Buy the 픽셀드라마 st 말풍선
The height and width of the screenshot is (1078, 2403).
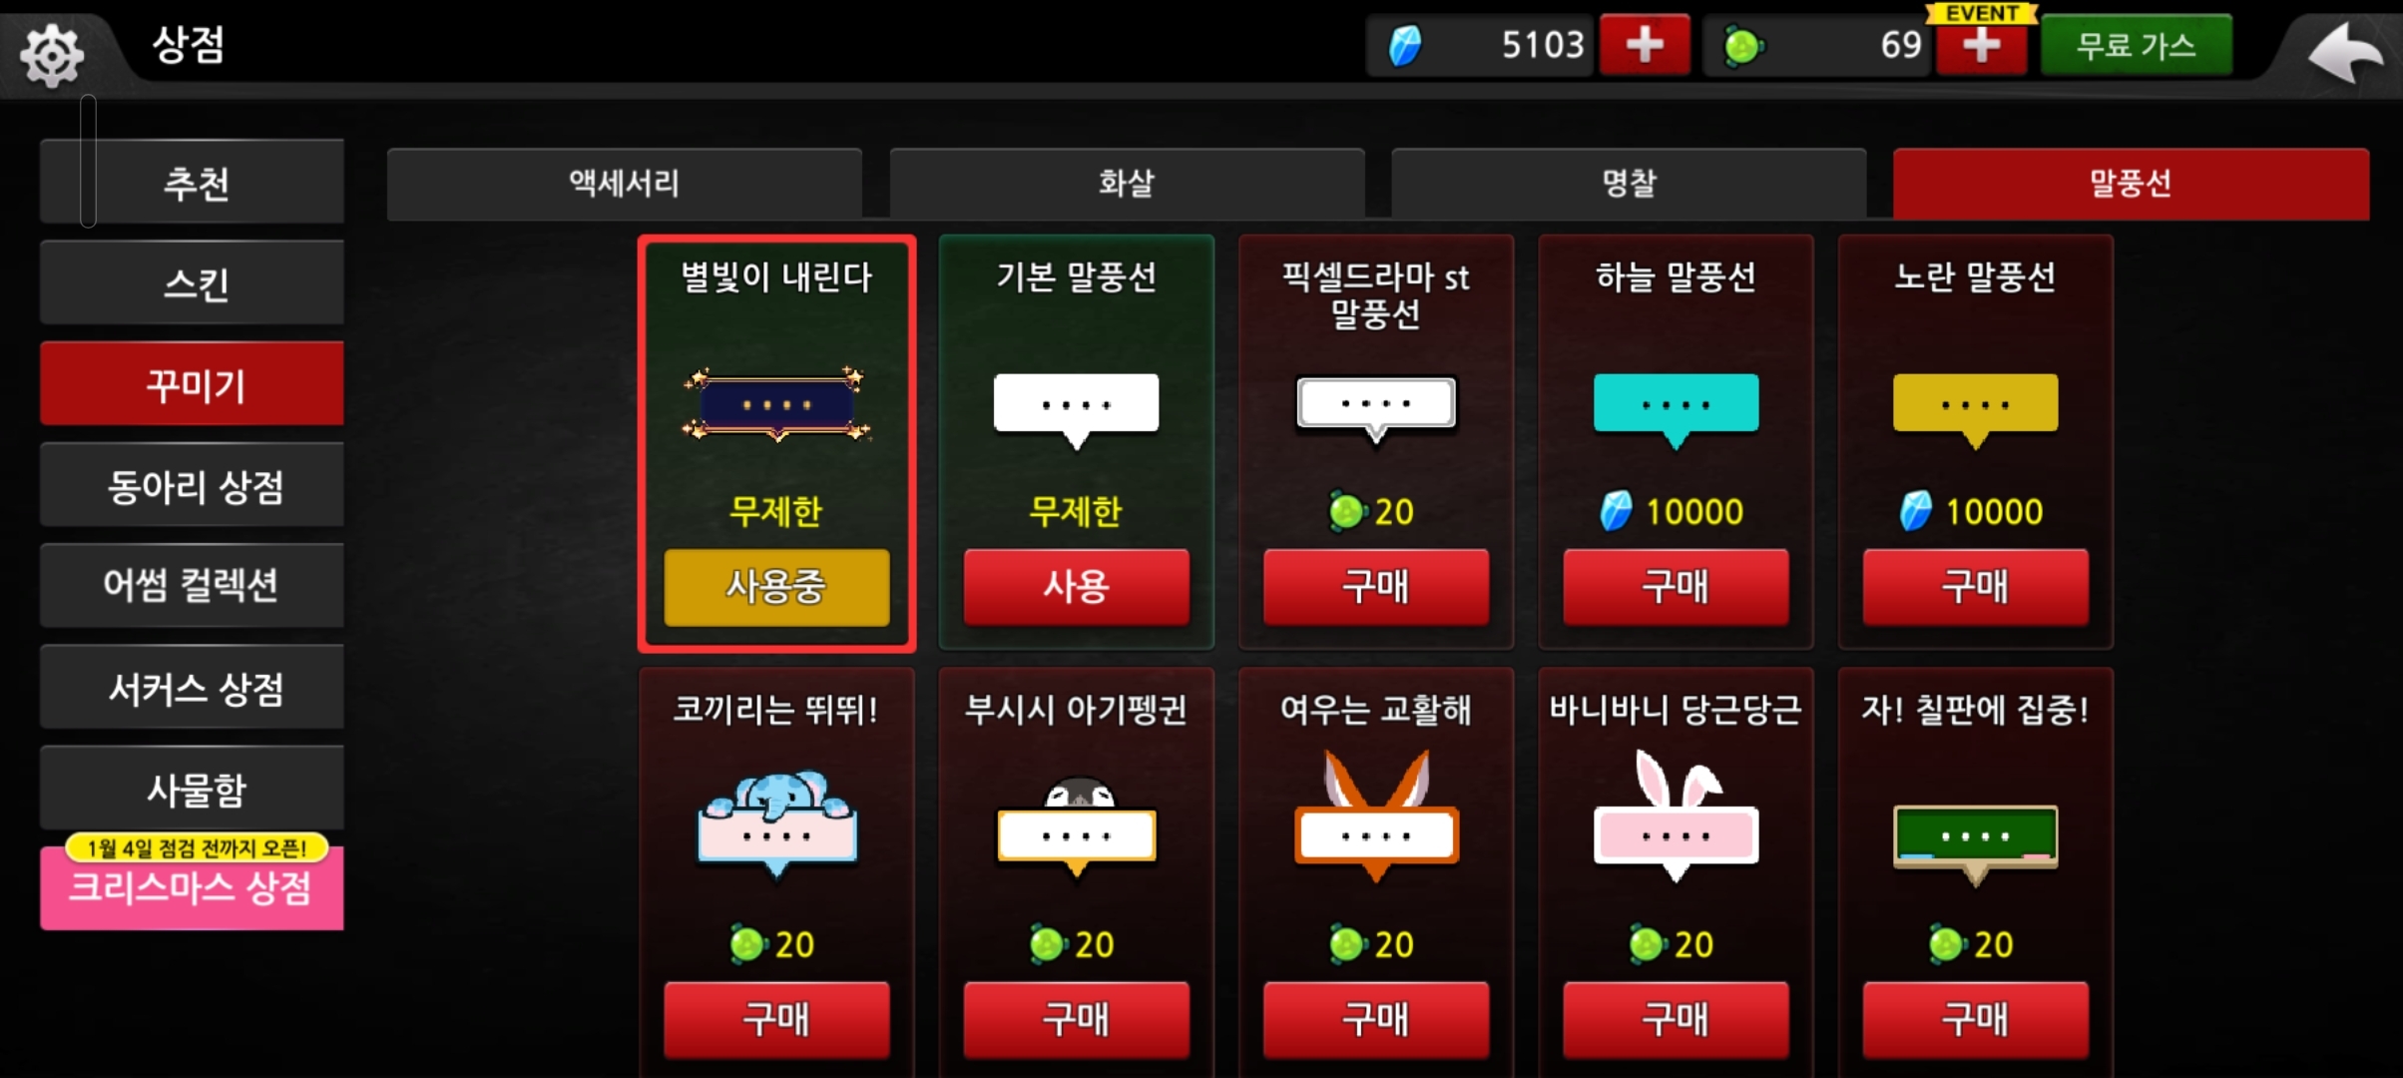pyautogui.click(x=1376, y=587)
